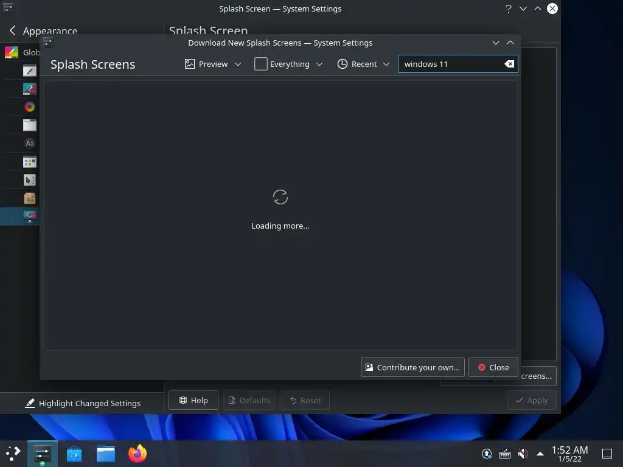Click the System Settings window menu icon

[9, 8]
